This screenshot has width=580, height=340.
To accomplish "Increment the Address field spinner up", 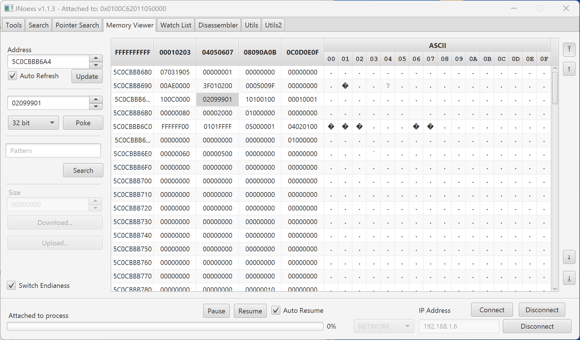I will (96, 58).
